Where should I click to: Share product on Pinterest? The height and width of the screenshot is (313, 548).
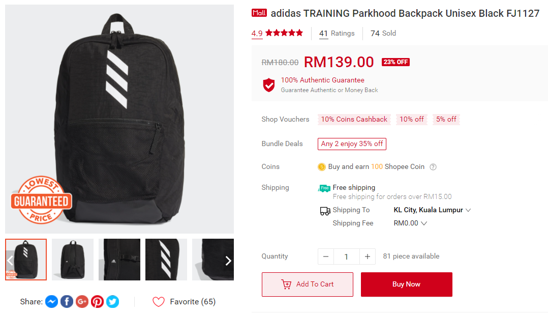98,301
